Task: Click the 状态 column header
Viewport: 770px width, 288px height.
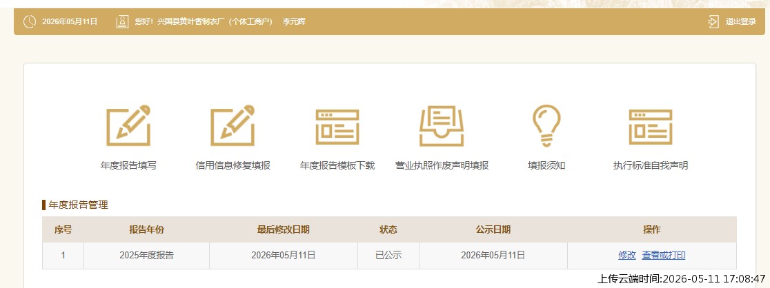Action: (x=388, y=229)
